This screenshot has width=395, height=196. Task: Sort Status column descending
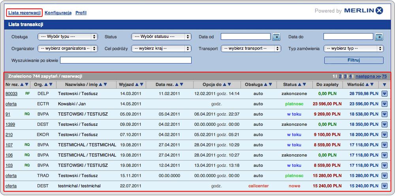click(x=304, y=85)
